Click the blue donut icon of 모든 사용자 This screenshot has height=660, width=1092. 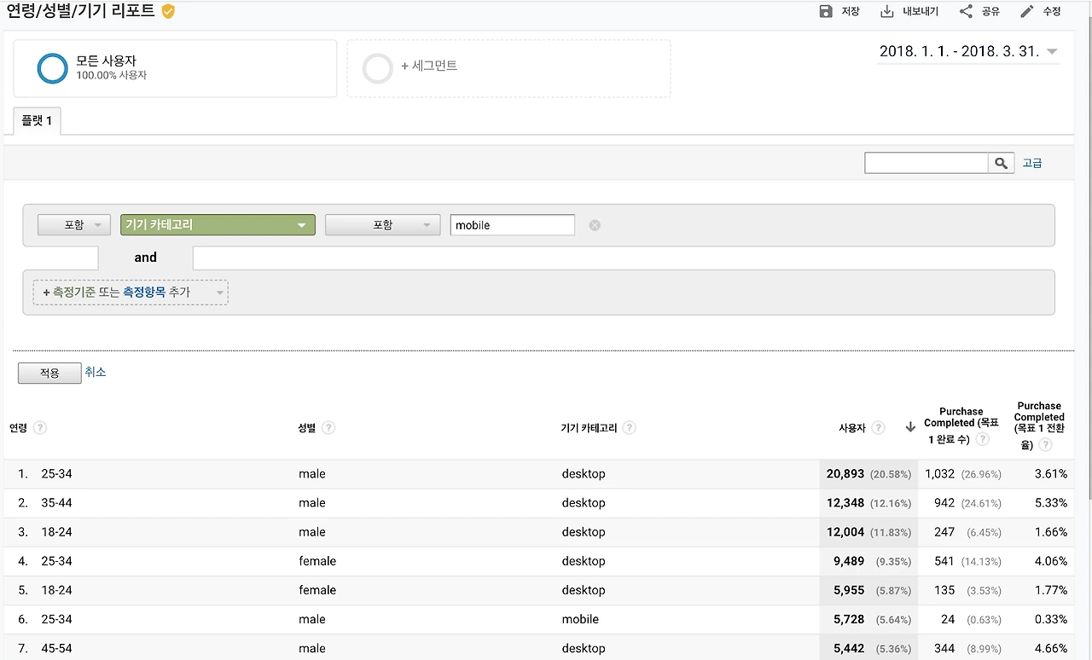(x=52, y=68)
